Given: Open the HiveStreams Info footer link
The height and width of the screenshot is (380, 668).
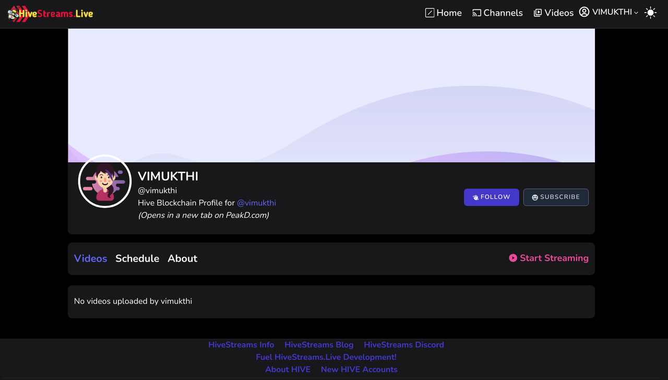Looking at the screenshot, I should pos(241,345).
